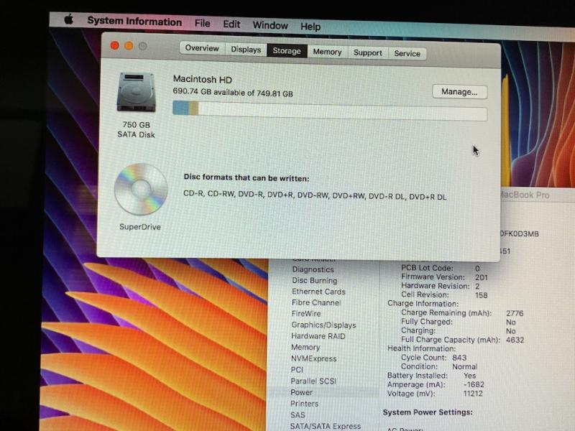This screenshot has width=575, height=431.
Task: Go to the Support tab
Action: coord(367,52)
